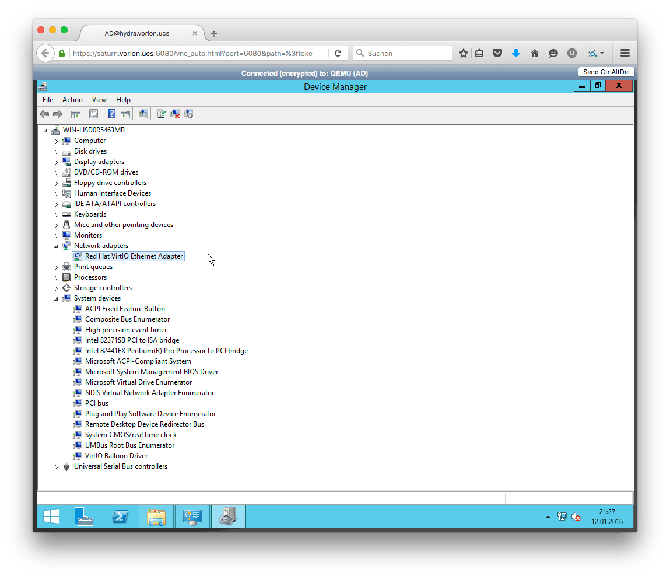670x579 pixels.
Task: Collapse the System devices category
Action: click(x=57, y=299)
